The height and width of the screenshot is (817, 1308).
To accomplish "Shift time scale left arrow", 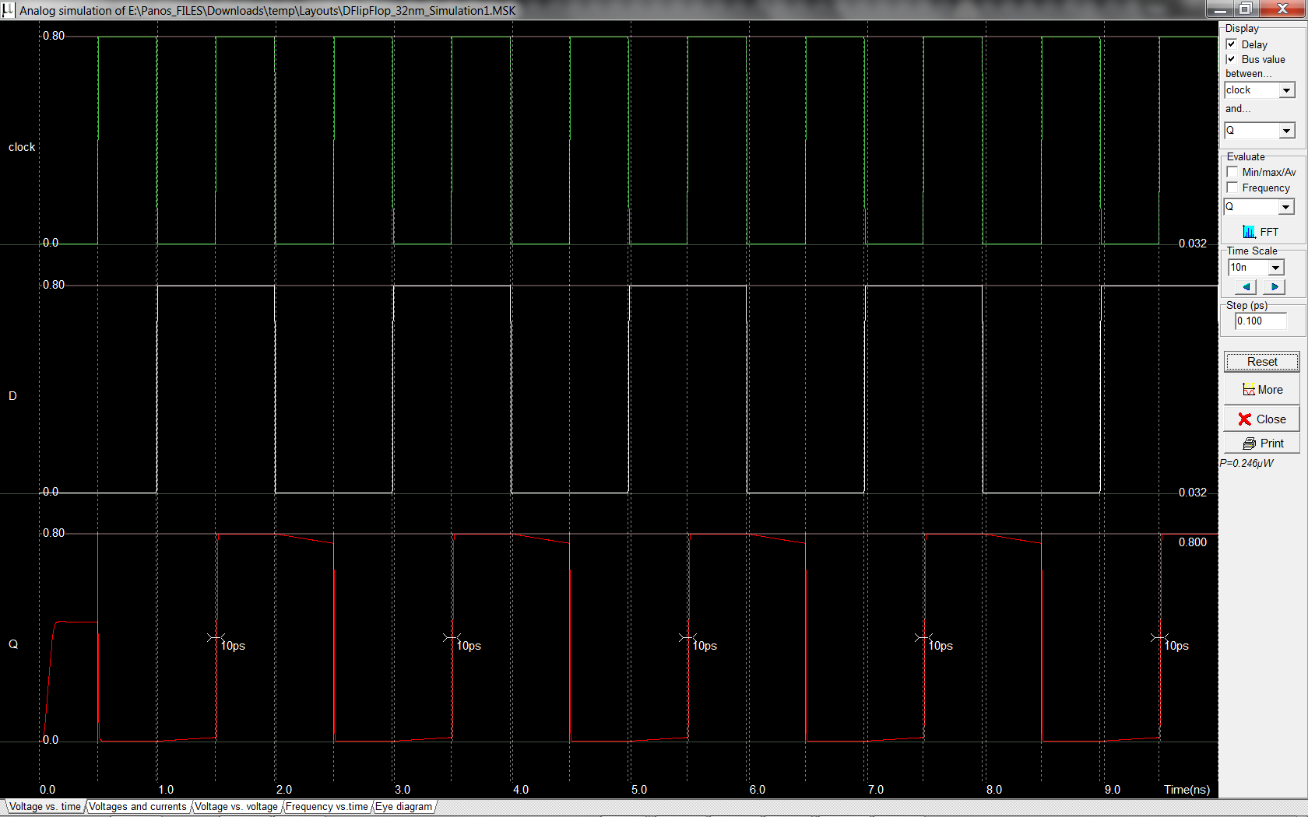I will click(x=1246, y=287).
